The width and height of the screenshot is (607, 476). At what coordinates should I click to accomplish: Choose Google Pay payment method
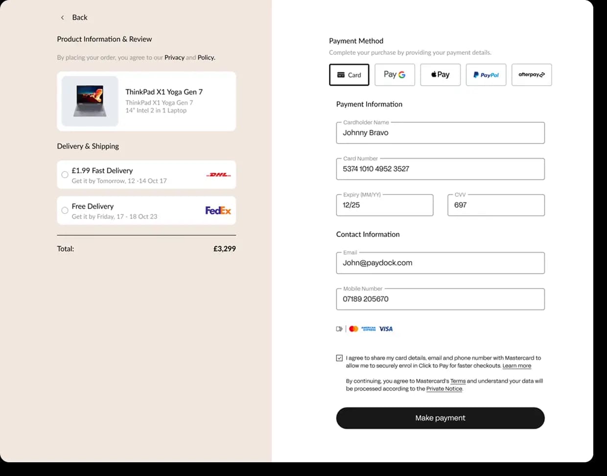coord(395,75)
